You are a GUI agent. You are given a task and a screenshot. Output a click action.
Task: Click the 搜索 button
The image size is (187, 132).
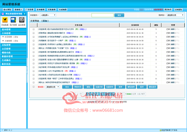coord(119,15)
